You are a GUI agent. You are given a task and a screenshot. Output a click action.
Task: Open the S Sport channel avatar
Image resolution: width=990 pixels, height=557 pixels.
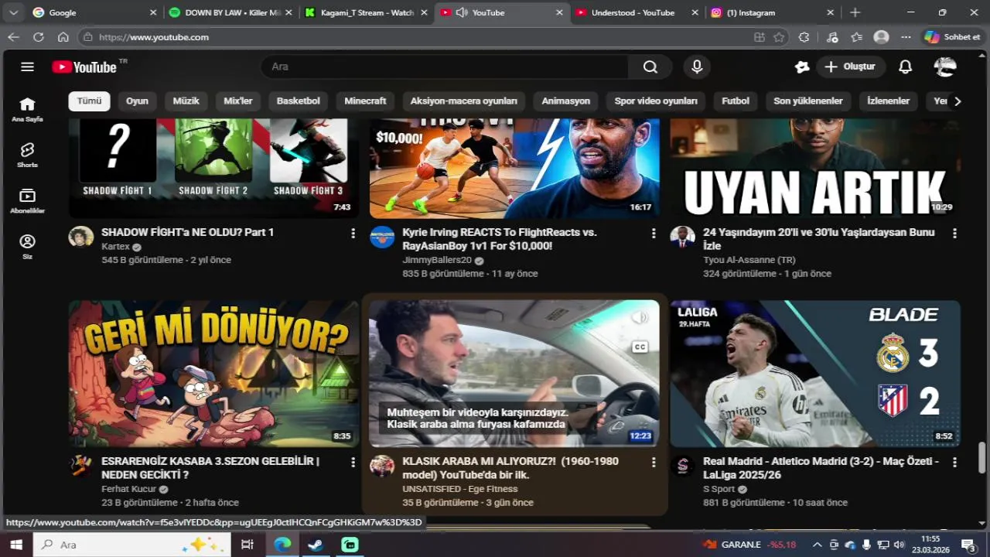[683, 466]
